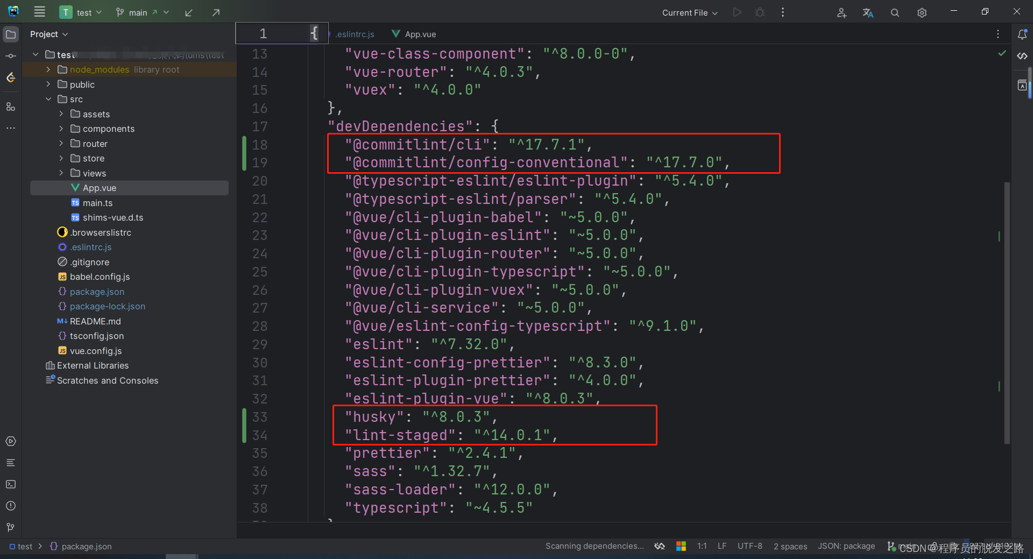Select App.vue in project tree
Image resolution: width=1033 pixels, height=559 pixels.
(x=129, y=188)
